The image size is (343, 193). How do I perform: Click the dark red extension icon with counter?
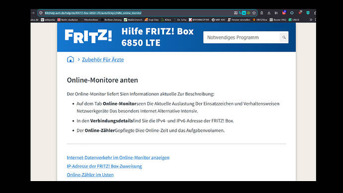pyautogui.click(x=300, y=12)
